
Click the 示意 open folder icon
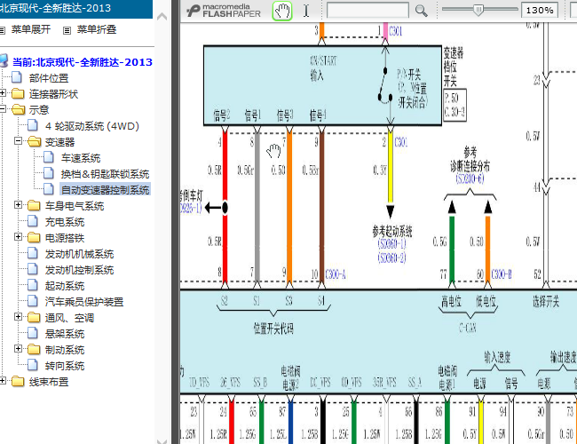pyautogui.click(x=18, y=109)
